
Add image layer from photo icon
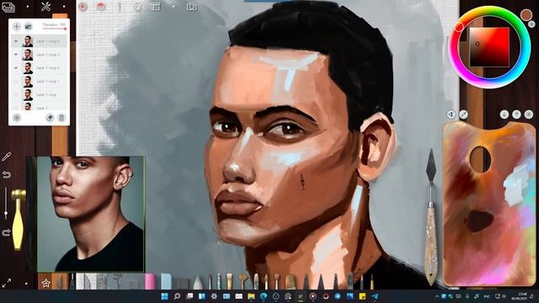coord(28,26)
